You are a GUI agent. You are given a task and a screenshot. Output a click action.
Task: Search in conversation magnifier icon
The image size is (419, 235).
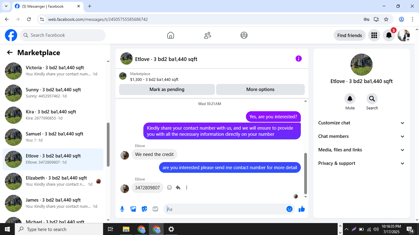click(372, 99)
